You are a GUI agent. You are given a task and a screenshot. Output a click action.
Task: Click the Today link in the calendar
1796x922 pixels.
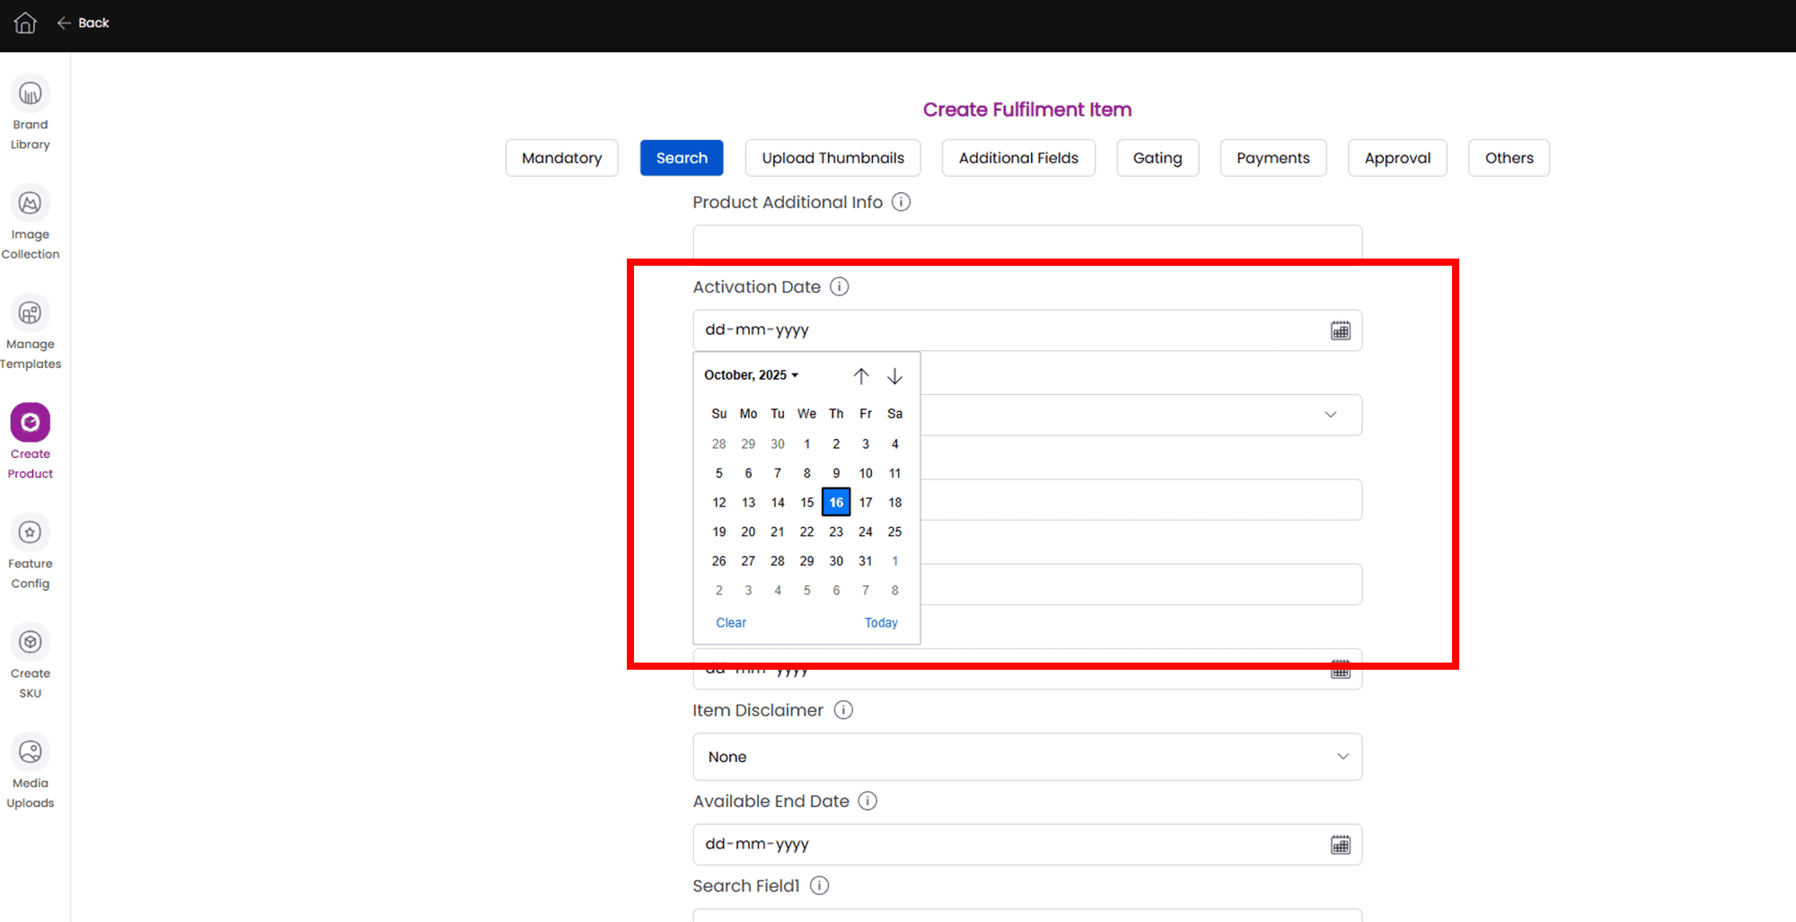pyautogui.click(x=881, y=622)
